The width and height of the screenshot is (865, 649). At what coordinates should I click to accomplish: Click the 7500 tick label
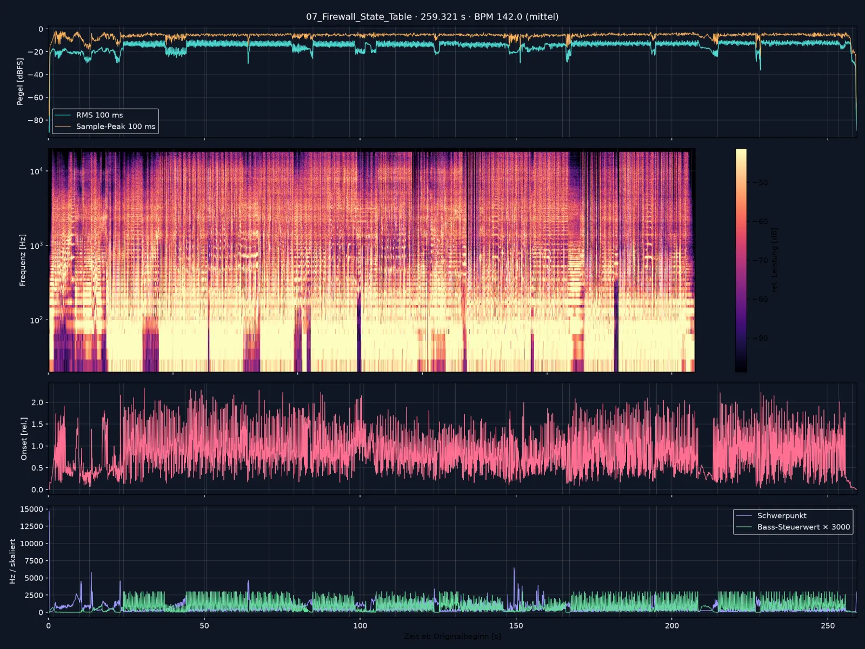[x=34, y=561]
